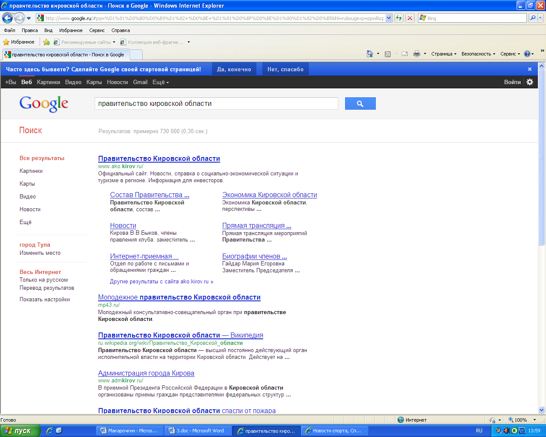Click the volume speaker tray icon
Image resolution: width=546 pixels, height=437 pixels.
coord(506,431)
